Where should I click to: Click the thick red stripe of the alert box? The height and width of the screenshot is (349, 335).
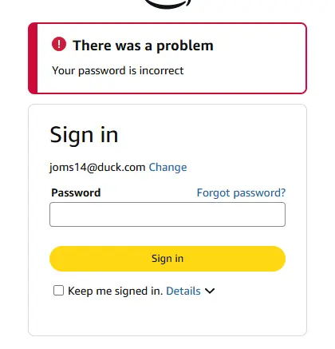[33, 58]
